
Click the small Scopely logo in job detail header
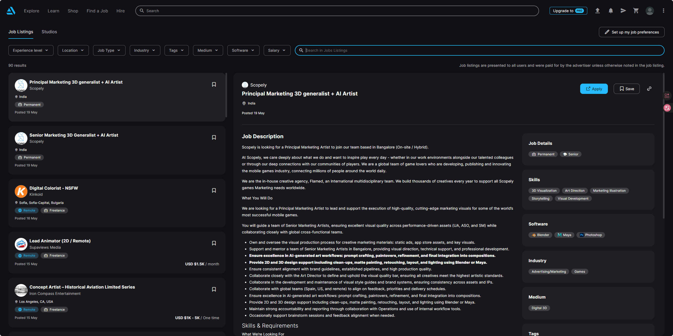pyautogui.click(x=245, y=85)
